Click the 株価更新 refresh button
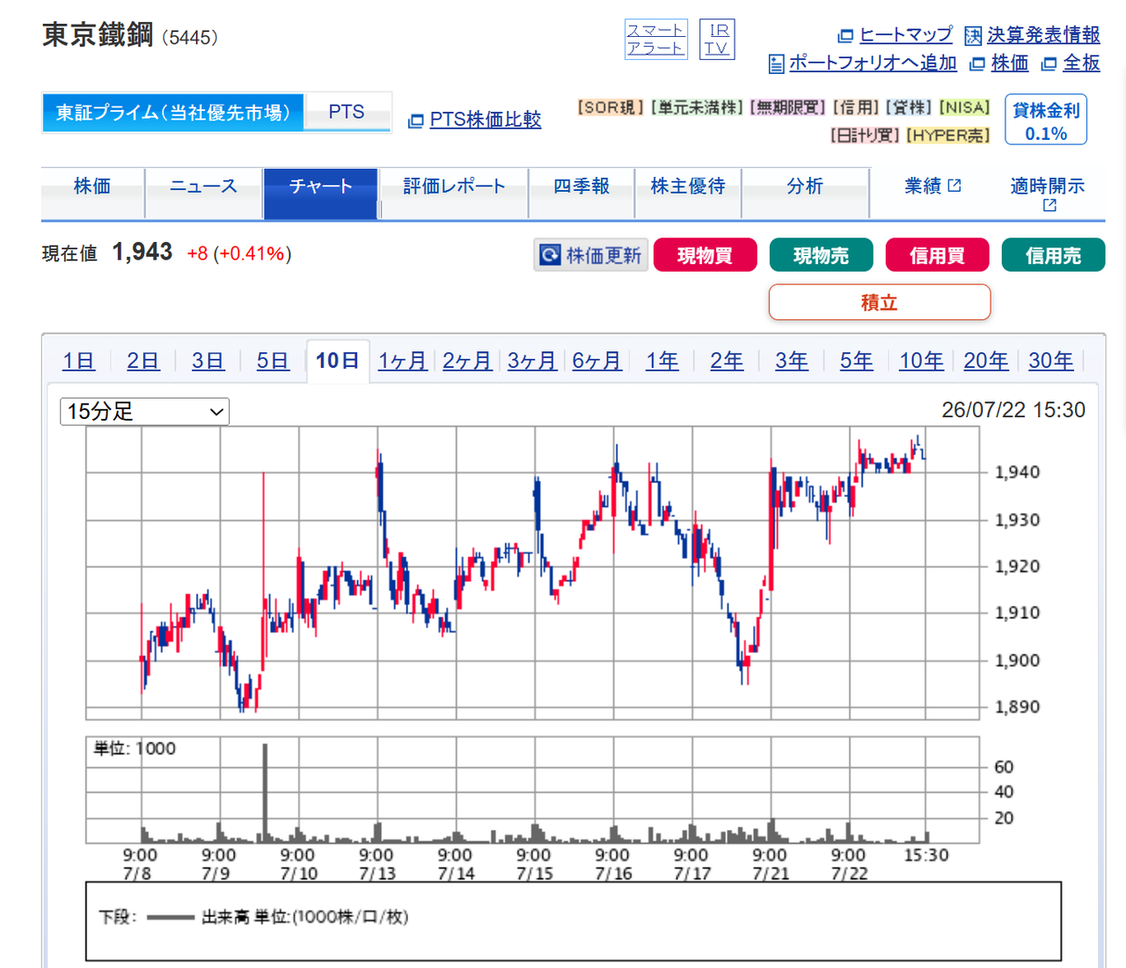The width and height of the screenshot is (1126, 968). [591, 255]
